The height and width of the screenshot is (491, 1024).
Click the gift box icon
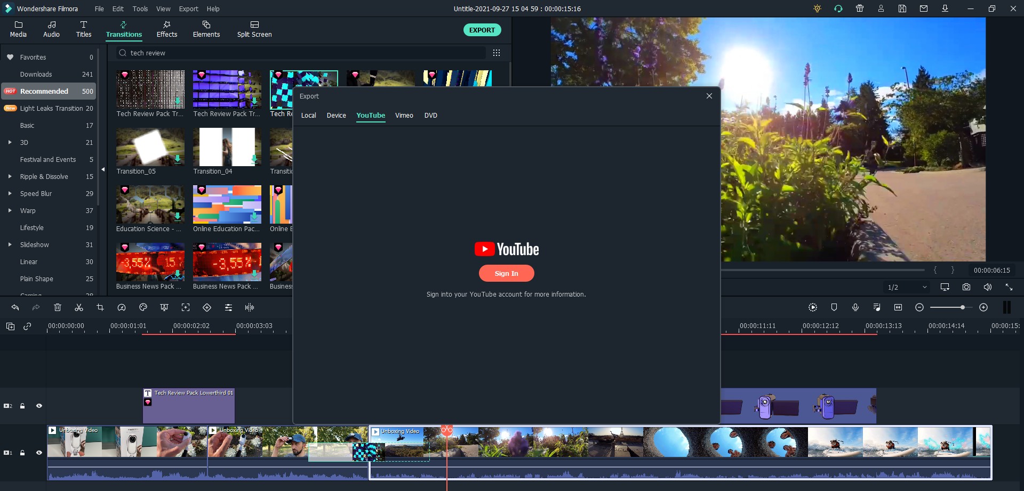[x=860, y=9]
